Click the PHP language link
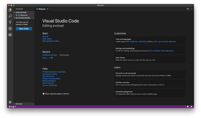The width and height of the screenshot is (201, 118). pos(155,42)
